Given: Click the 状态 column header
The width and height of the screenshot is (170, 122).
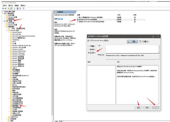Looking at the screenshot, I should point(119,15).
